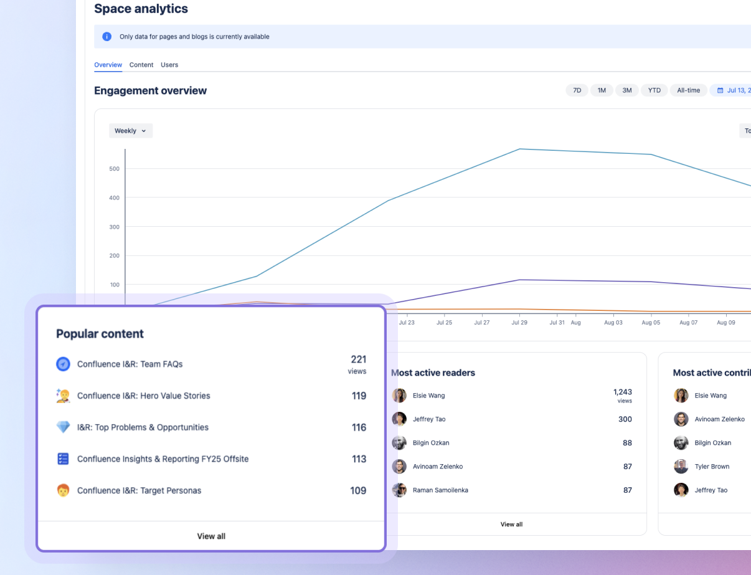The image size is (751, 575).
Task: Select the YTD time range
Action: 654,90
